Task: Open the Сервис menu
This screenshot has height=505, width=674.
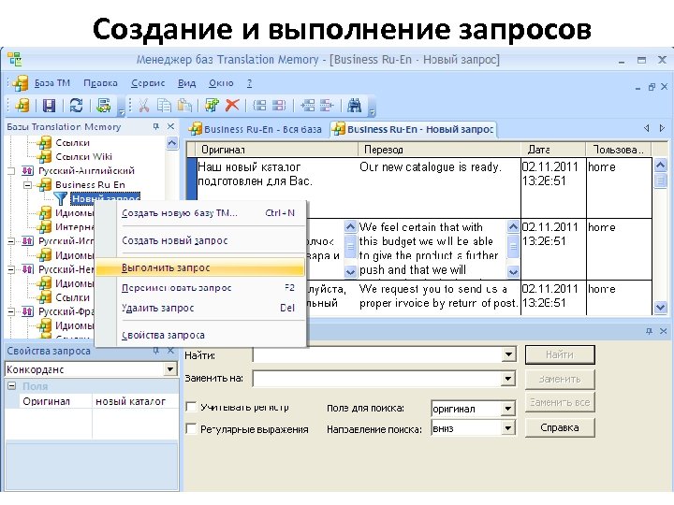Action: 148,83
